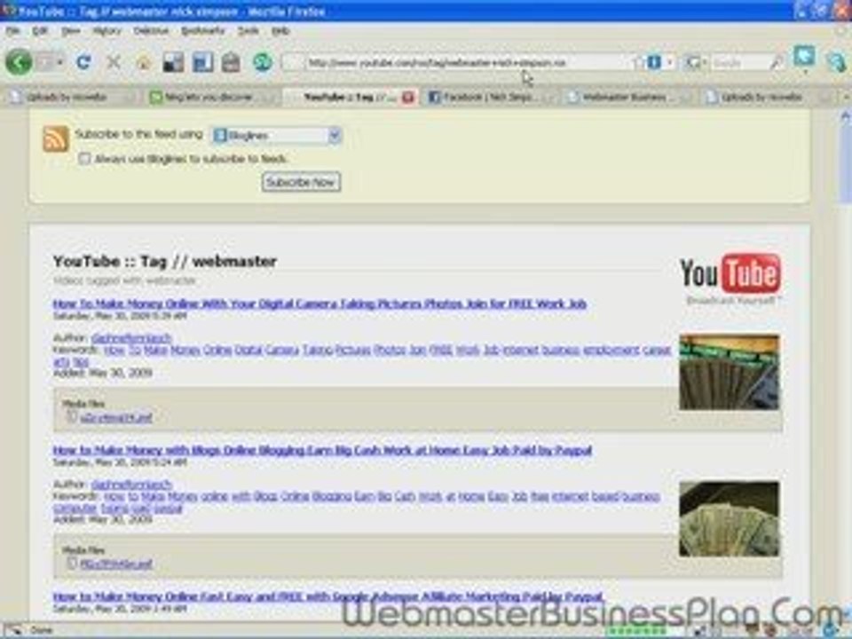Click the blue sidebar panel toolbar icon

point(202,62)
